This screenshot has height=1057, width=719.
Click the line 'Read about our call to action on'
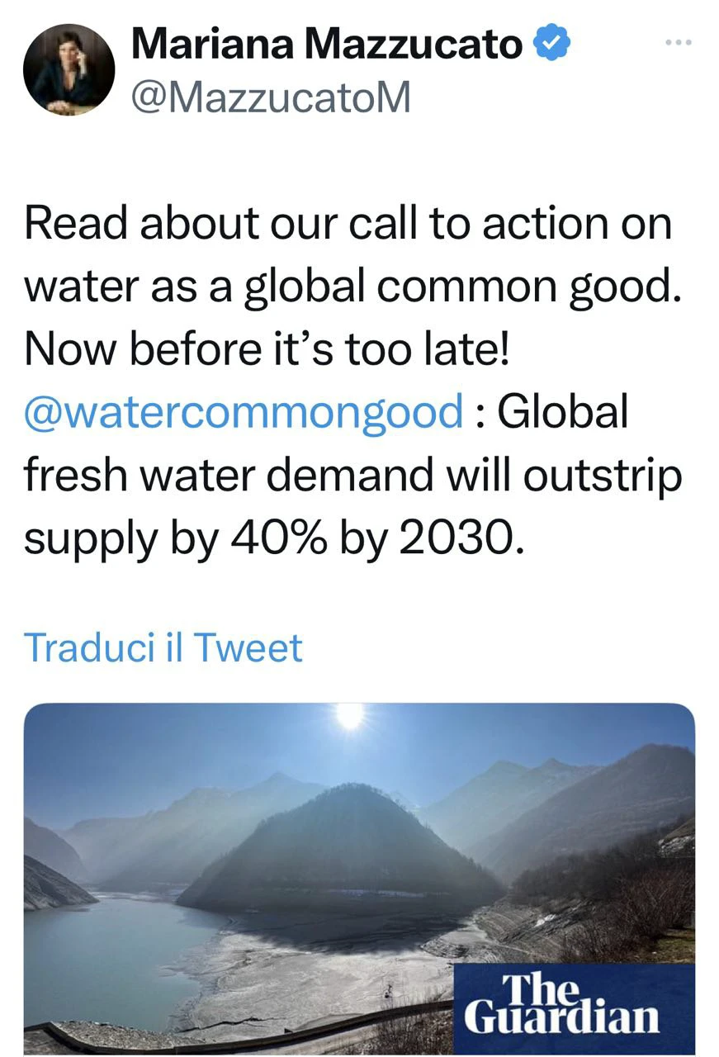(x=348, y=224)
